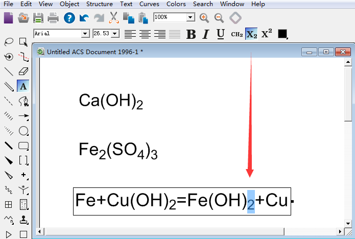Click the Fe2(SO4)3 formula in the document
Image resolution: width=355 pixels, height=239 pixels.
coord(118,151)
